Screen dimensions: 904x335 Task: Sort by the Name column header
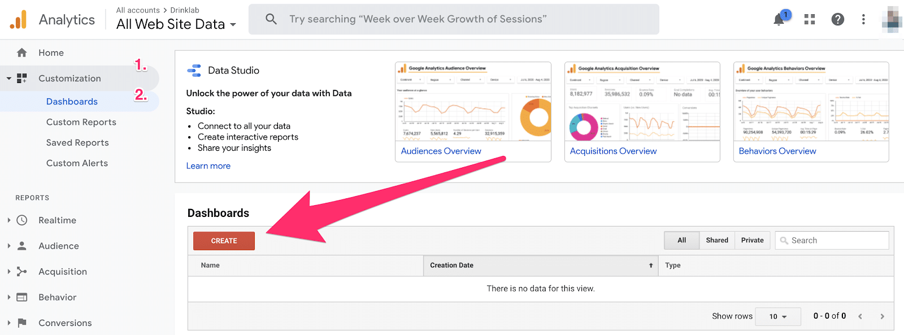pos(306,266)
